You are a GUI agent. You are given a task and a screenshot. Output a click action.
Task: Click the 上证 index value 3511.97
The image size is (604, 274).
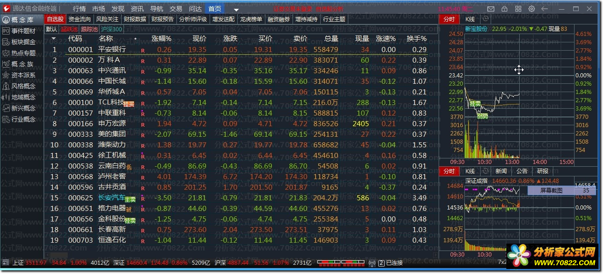point(36,263)
